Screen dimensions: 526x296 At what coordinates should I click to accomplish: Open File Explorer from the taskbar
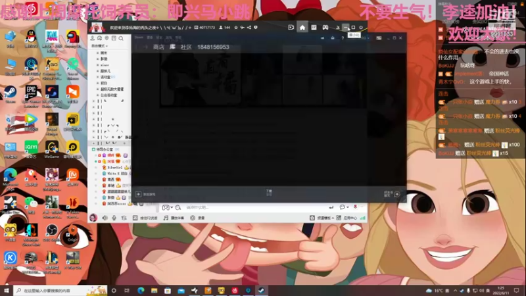155,290
